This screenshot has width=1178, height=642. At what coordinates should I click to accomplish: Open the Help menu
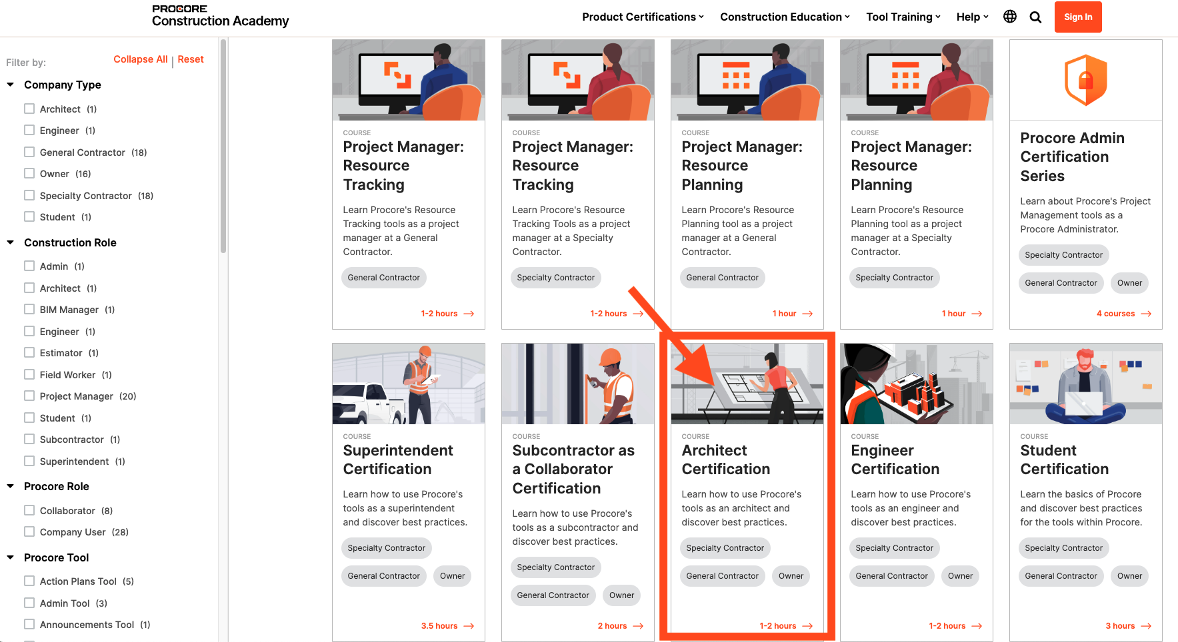tap(973, 17)
